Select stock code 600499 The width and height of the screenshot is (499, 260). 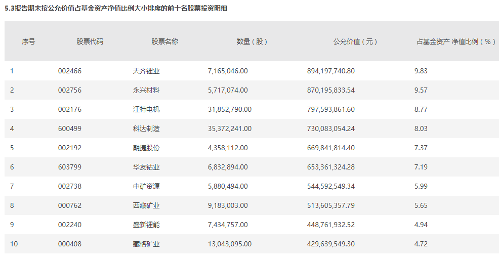coord(70,129)
